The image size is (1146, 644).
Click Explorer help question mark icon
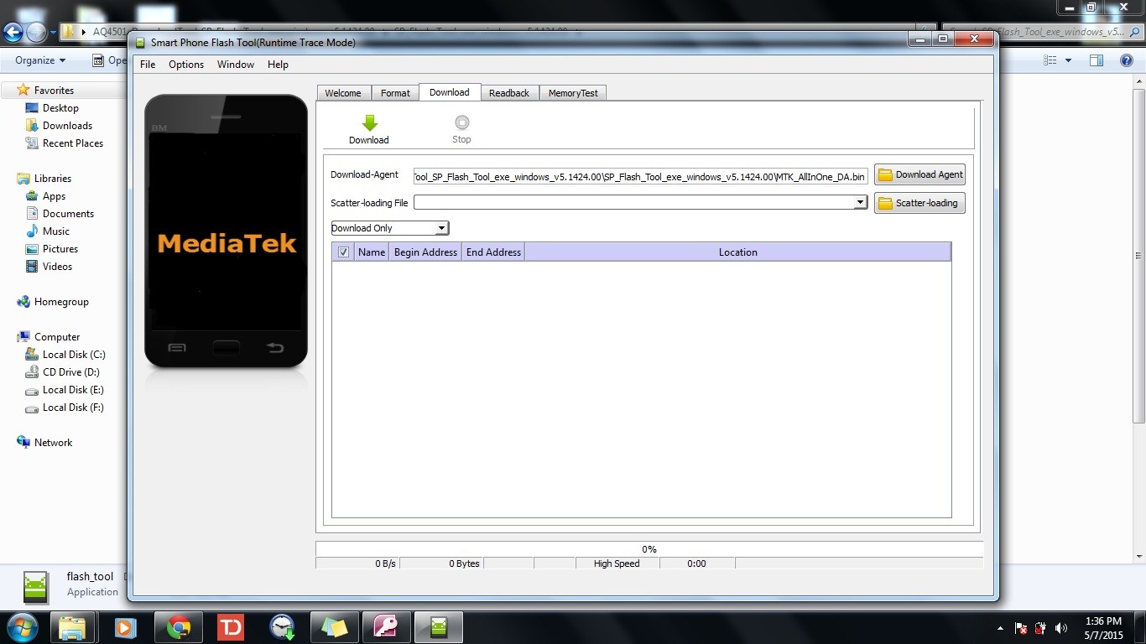[1127, 60]
